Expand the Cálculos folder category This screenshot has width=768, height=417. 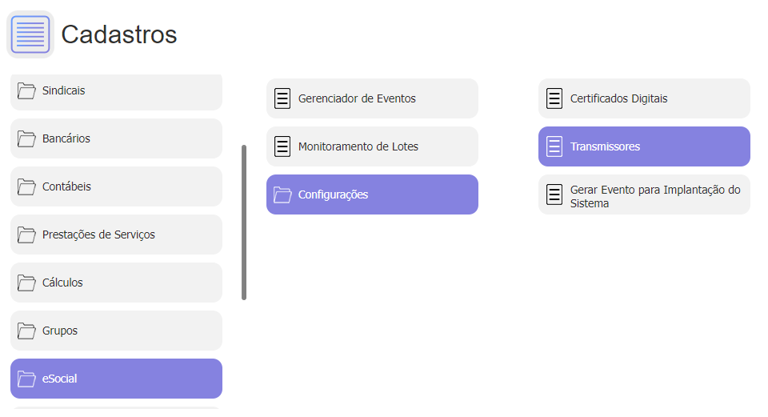(x=116, y=283)
